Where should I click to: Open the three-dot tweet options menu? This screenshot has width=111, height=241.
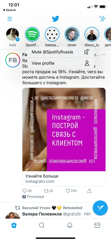tap(103, 55)
